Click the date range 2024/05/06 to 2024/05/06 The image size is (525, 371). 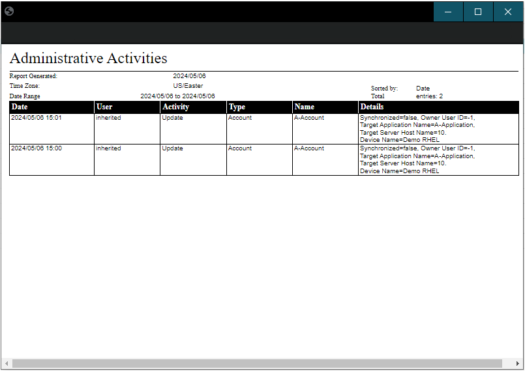(177, 96)
